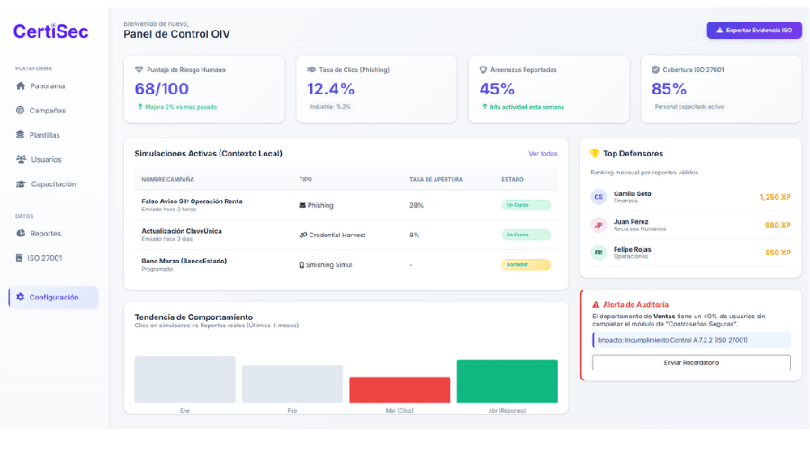This screenshot has height=455, width=810.
Task: Open the Configuración menu item
Action: 53,298
